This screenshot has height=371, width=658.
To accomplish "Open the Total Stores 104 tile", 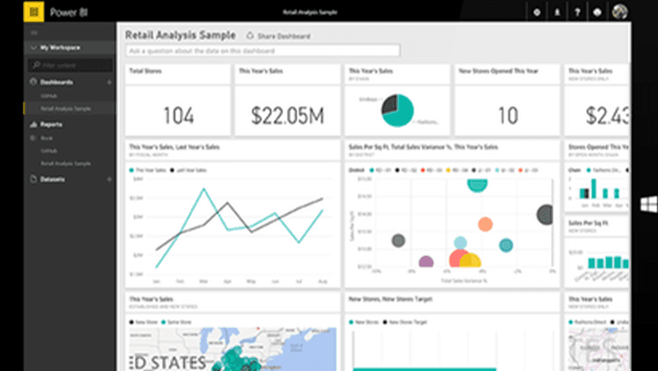I will [x=178, y=100].
